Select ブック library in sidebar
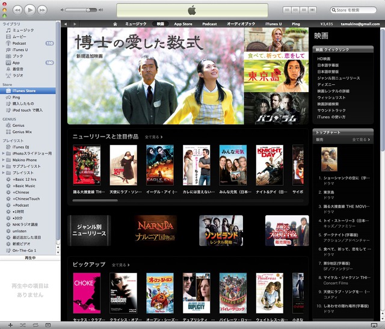This screenshot has width=385, height=329. pyautogui.click(x=28, y=56)
